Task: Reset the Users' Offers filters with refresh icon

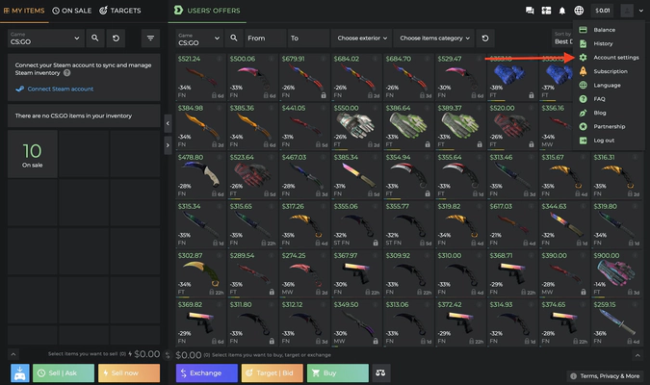Action: click(486, 38)
